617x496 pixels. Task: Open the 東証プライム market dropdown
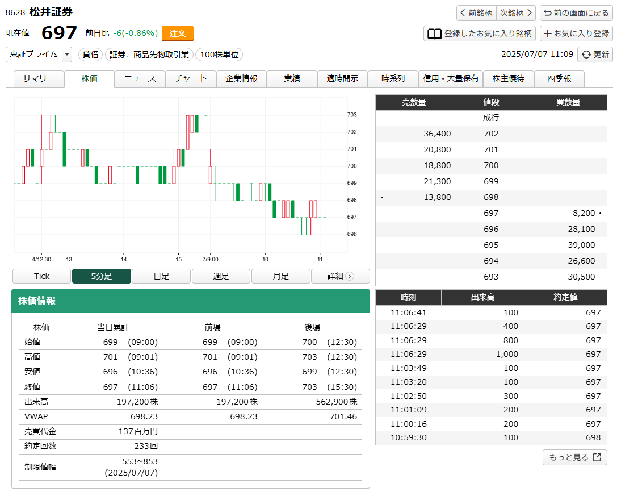[39, 55]
